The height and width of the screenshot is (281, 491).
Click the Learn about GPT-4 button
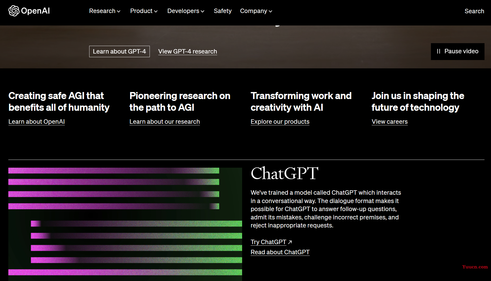(119, 51)
